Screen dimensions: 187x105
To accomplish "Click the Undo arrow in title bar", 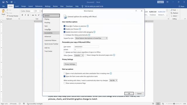I will point(7,2).
